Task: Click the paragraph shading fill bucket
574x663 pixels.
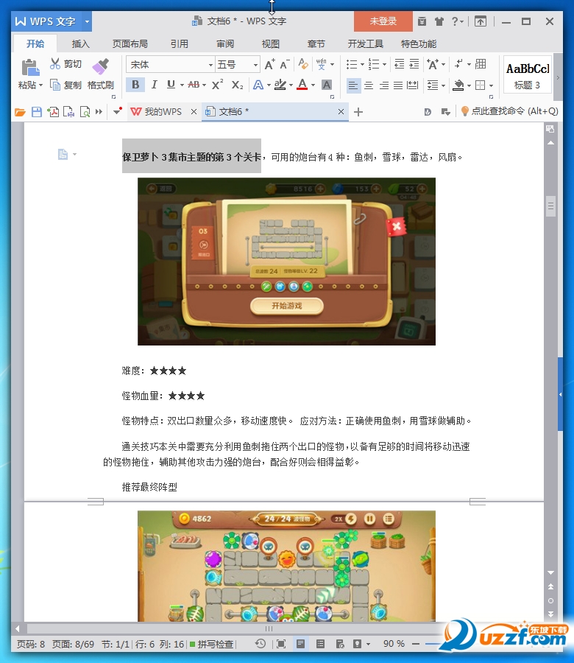Action: point(458,85)
